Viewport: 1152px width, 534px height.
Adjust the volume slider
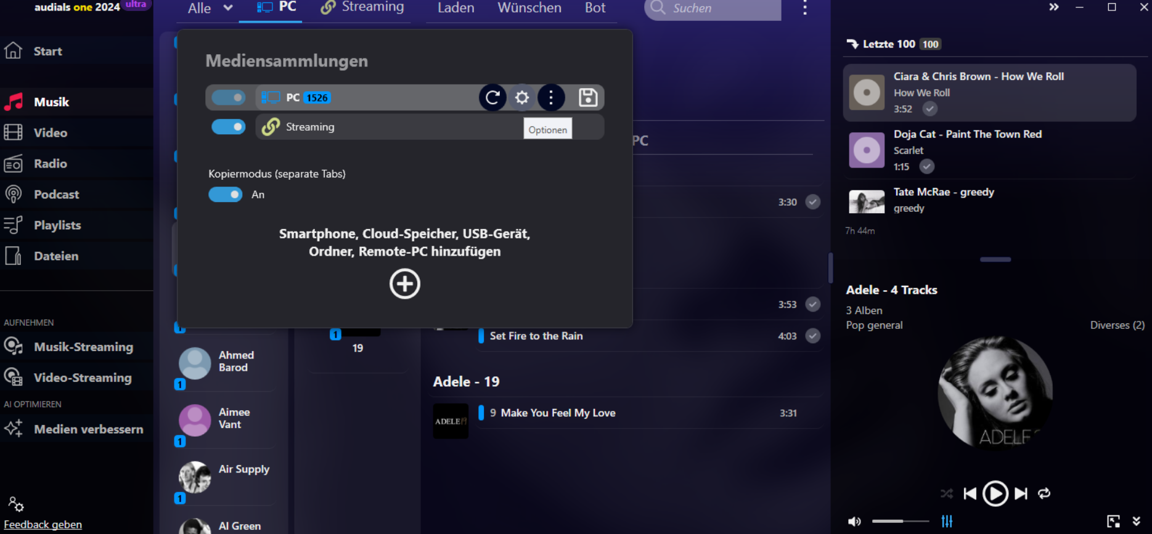(x=900, y=521)
